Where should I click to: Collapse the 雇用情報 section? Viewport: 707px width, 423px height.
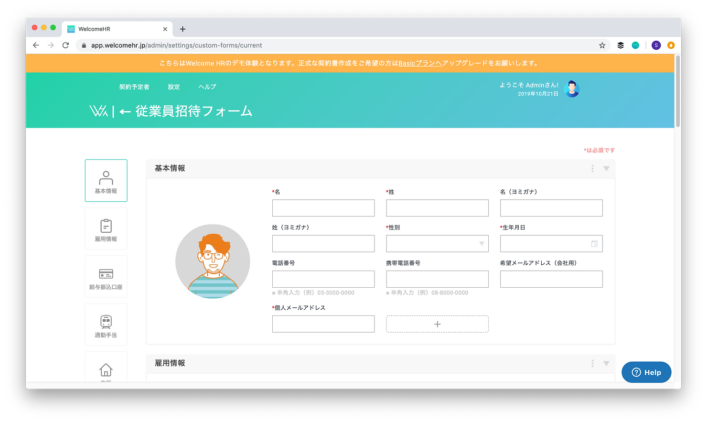pos(606,364)
